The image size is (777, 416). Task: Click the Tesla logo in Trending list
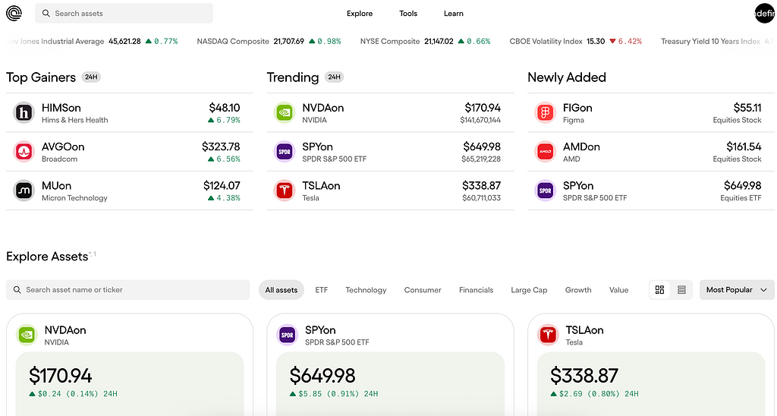285,191
